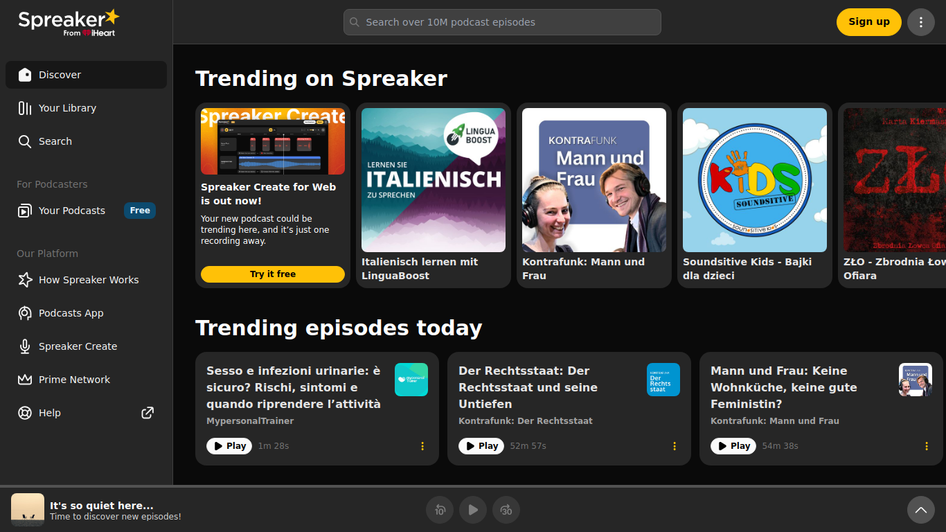Viewport: 946px width, 532px height.
Task: Click the Search magnifier icon in sidebar
Action: pyautogui.click(x=25, y=141)
